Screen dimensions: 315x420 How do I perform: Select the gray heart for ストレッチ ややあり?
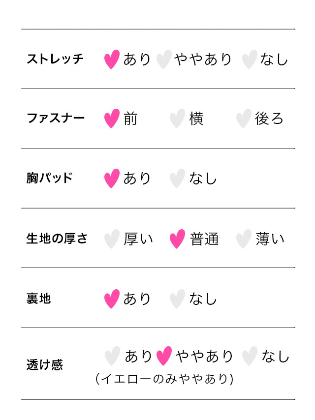[164, 59]
